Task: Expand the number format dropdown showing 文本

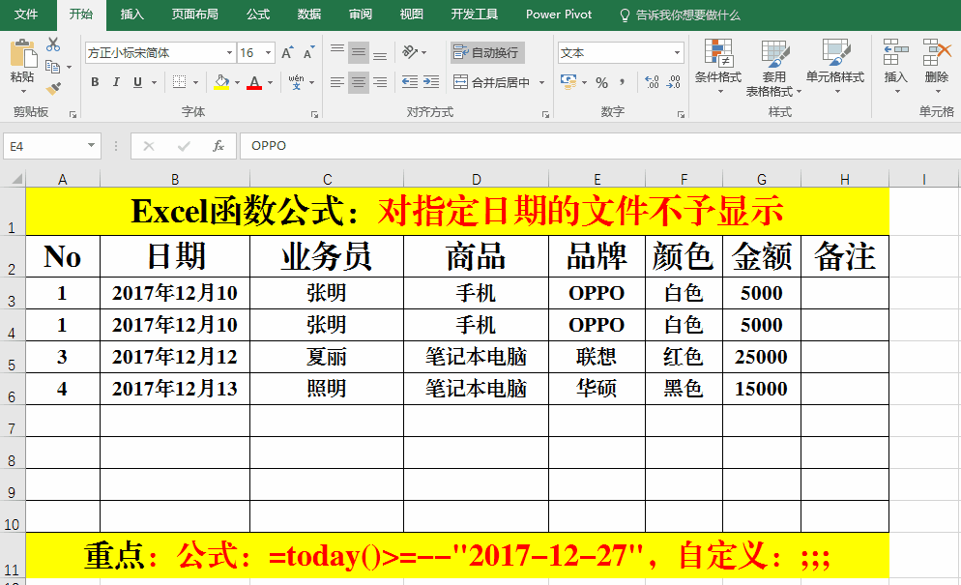Action: pos(677,53)
